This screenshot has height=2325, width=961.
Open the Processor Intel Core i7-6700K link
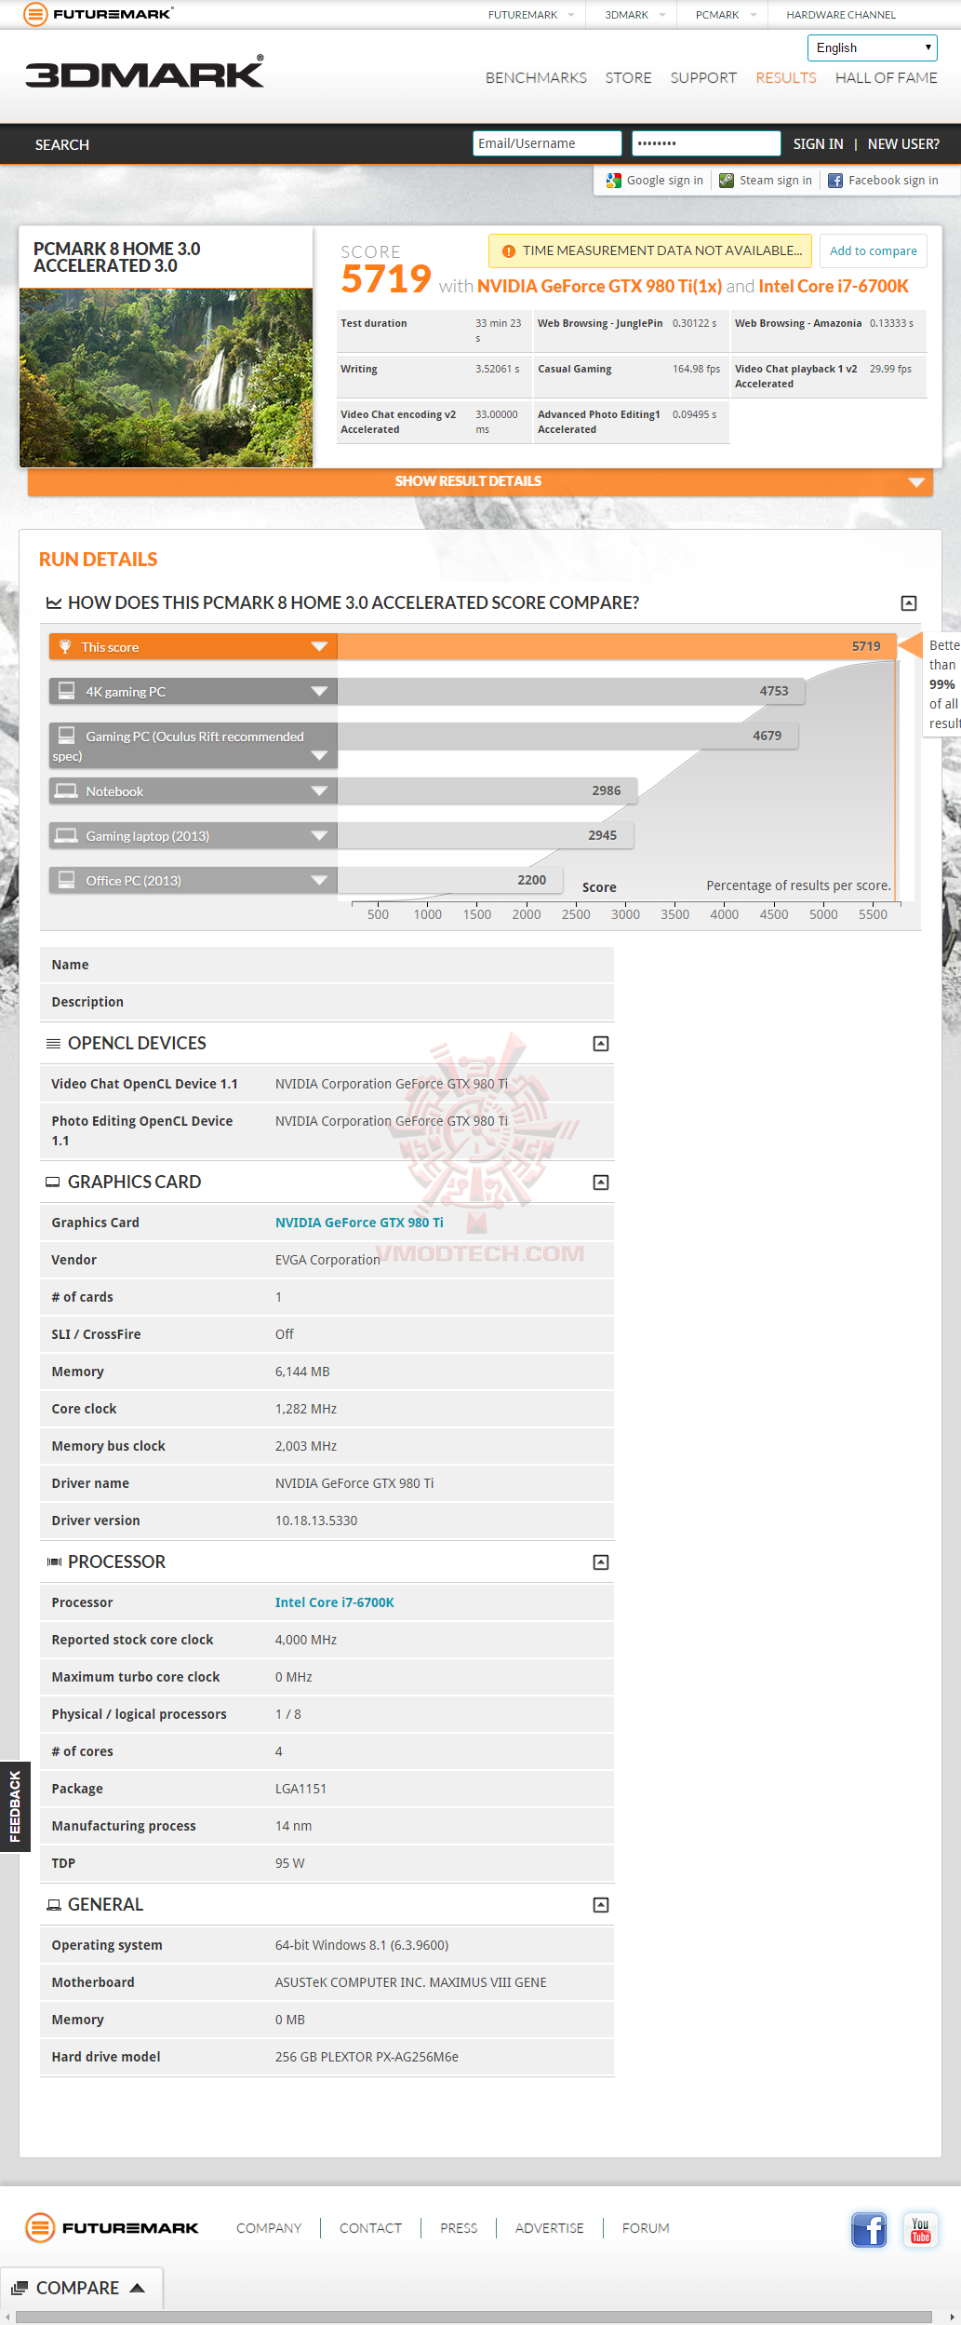[334, 1602]
